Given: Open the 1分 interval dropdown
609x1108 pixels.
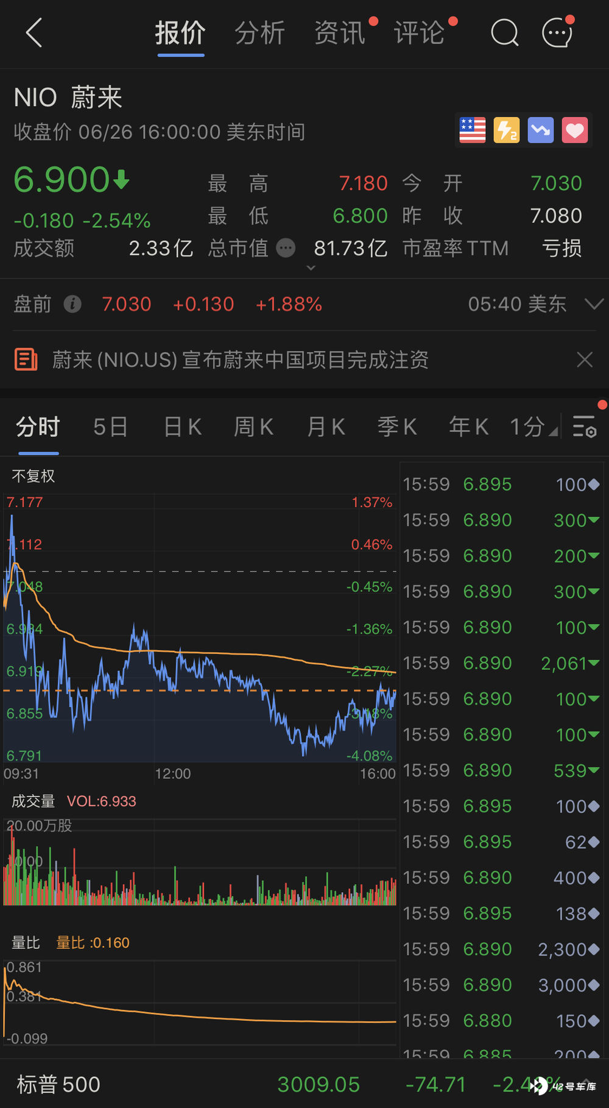Looking at the screenshot, I should click(533, 427).
